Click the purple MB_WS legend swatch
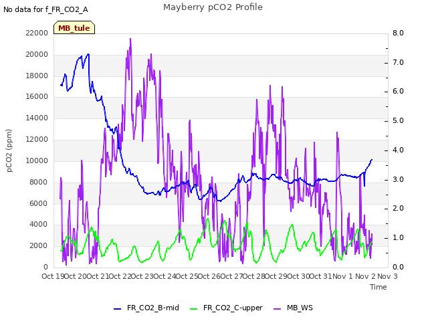Screen dimensions: 428x321 pyautogui.click(x=277, y=309)
